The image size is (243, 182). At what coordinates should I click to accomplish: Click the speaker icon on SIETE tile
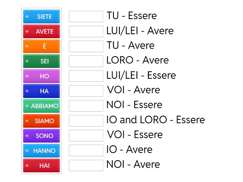click(27, 17)
